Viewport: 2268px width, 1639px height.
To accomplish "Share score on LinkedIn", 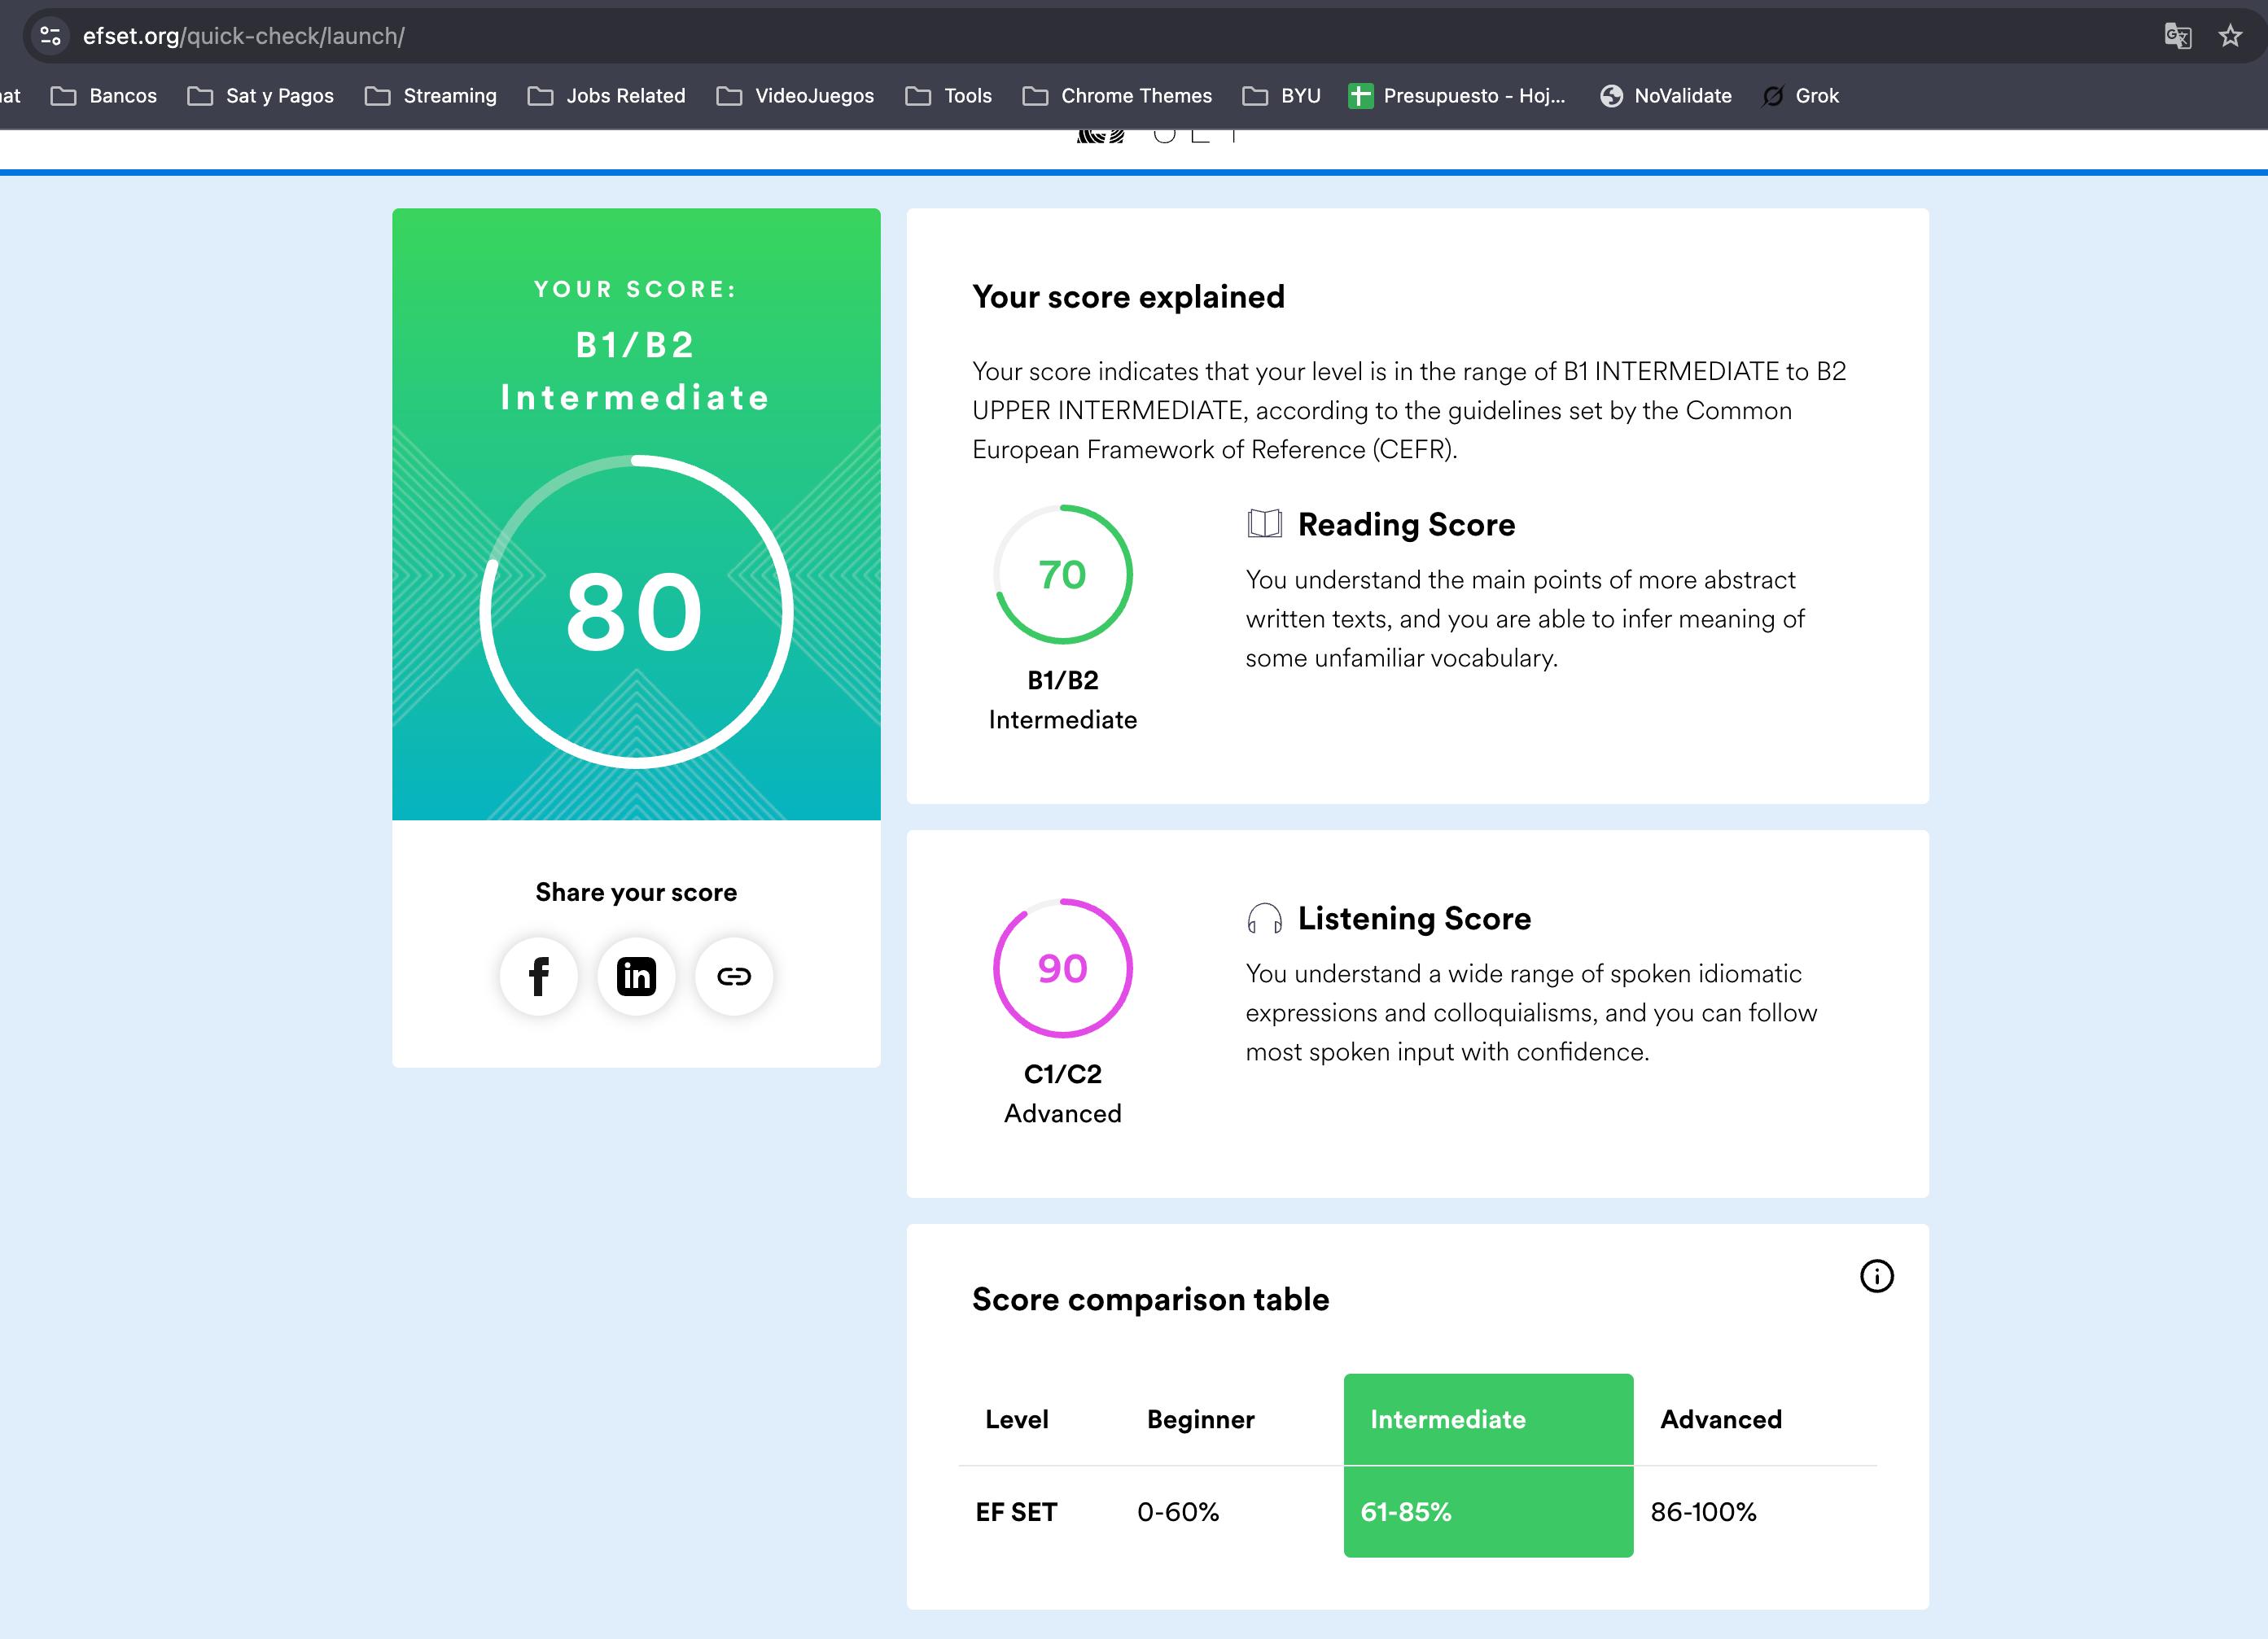I will (636, 977).
